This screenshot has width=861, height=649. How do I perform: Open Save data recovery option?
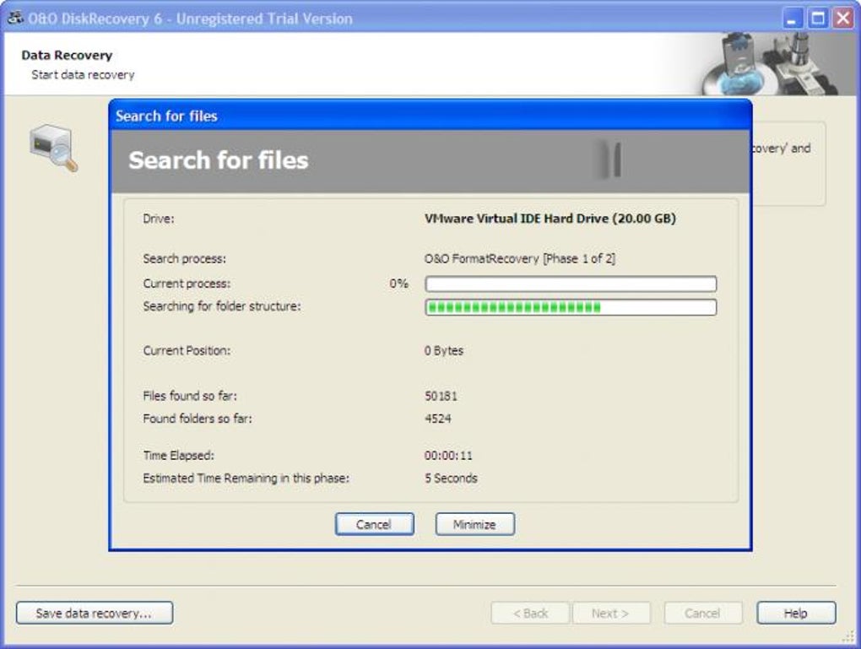(x=95, y=613)
